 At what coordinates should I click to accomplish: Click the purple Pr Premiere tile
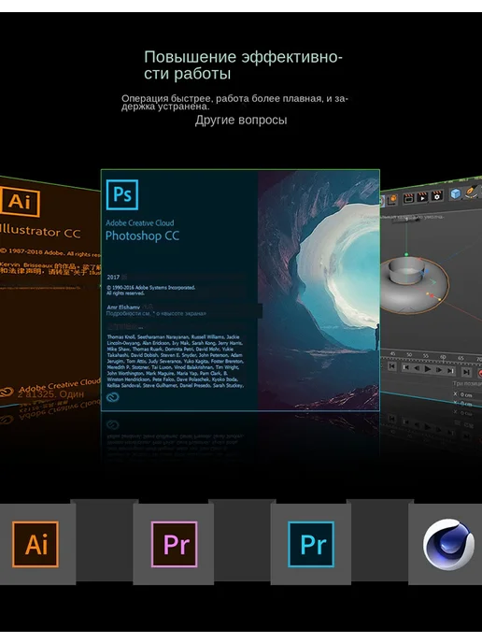point(174,544)
